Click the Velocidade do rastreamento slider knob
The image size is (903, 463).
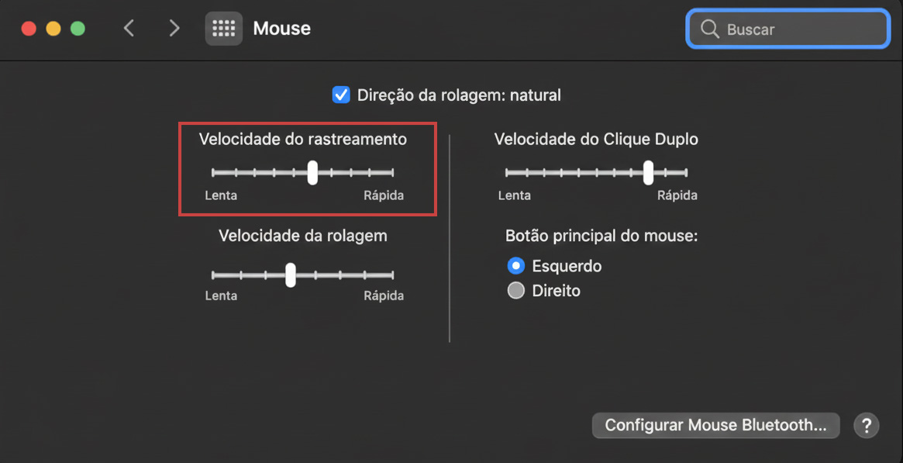[312, 172]
